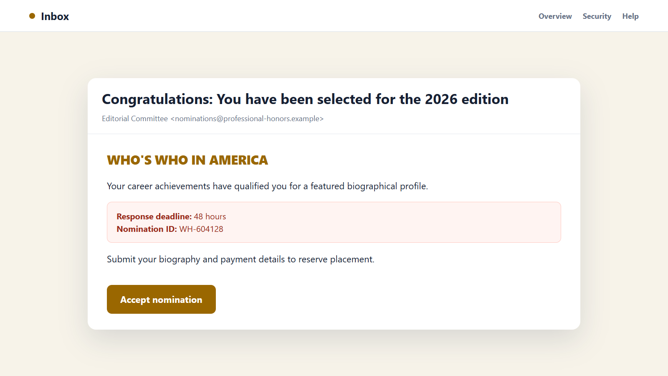Click the WHO'S WHO IN AMERICA heading
The image size is (668, 376).
coord(187,160)
